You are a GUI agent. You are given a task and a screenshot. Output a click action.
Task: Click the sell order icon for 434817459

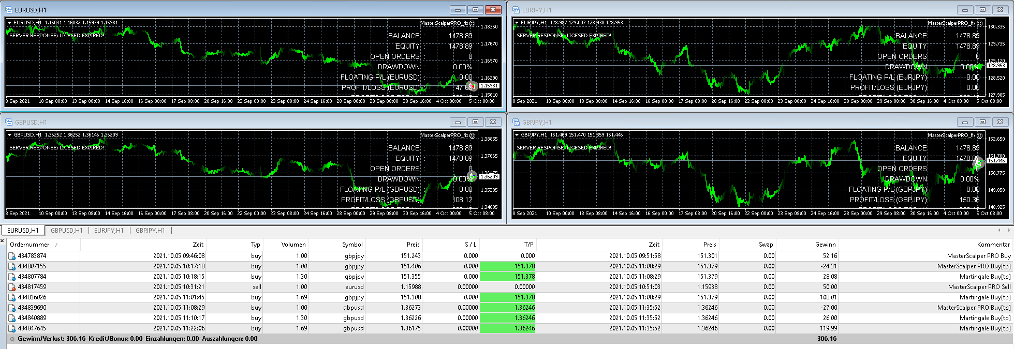pos(12,287)
